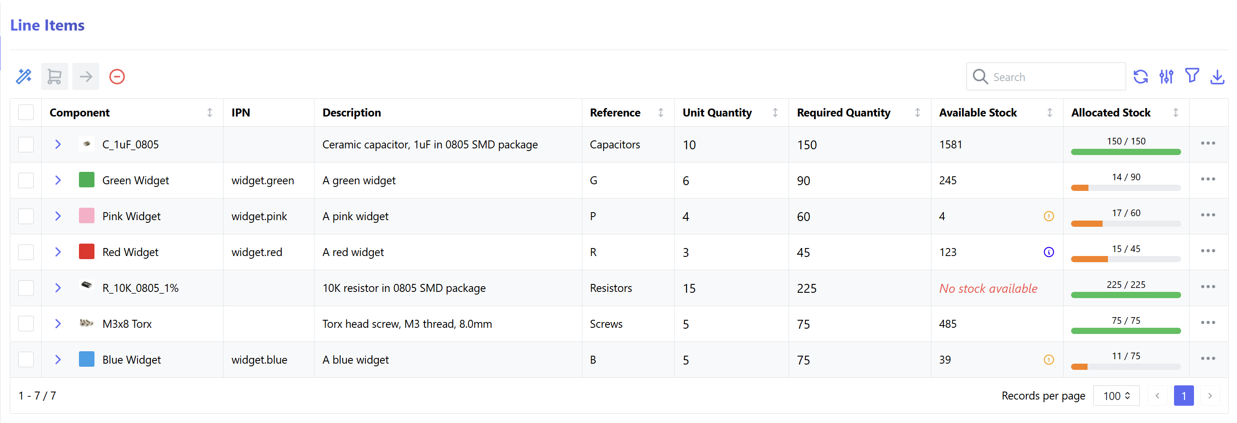1237x423 pixels.
Task: Check the Red Widget row checkbox
Action: click(x=26, y=252)
